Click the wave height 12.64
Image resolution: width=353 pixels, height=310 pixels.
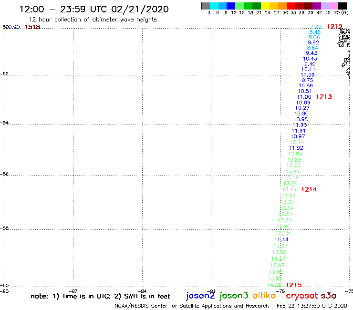(286, 208)
